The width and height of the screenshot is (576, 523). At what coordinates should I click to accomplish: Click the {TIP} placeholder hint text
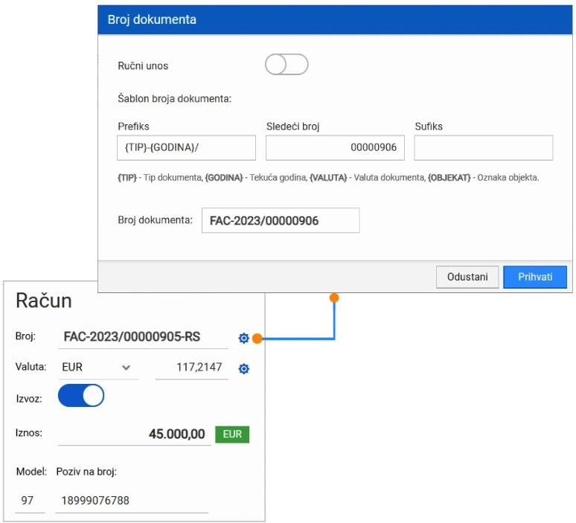(x=127, y=178)
